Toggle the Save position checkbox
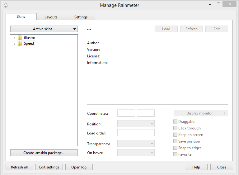The width and height of the screenshot is (239, 175). tap(175, 141)
